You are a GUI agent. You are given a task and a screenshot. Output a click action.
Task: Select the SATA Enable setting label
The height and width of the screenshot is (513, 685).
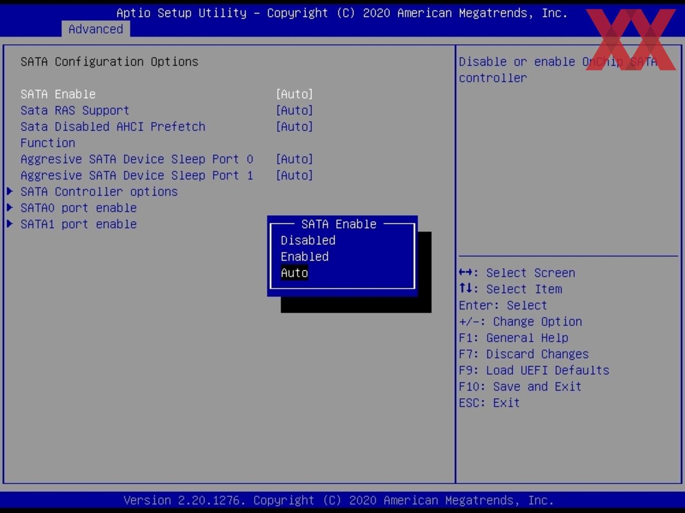58,94
